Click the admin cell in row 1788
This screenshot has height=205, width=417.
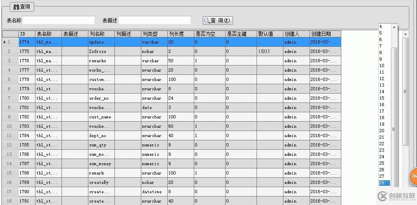296,173
